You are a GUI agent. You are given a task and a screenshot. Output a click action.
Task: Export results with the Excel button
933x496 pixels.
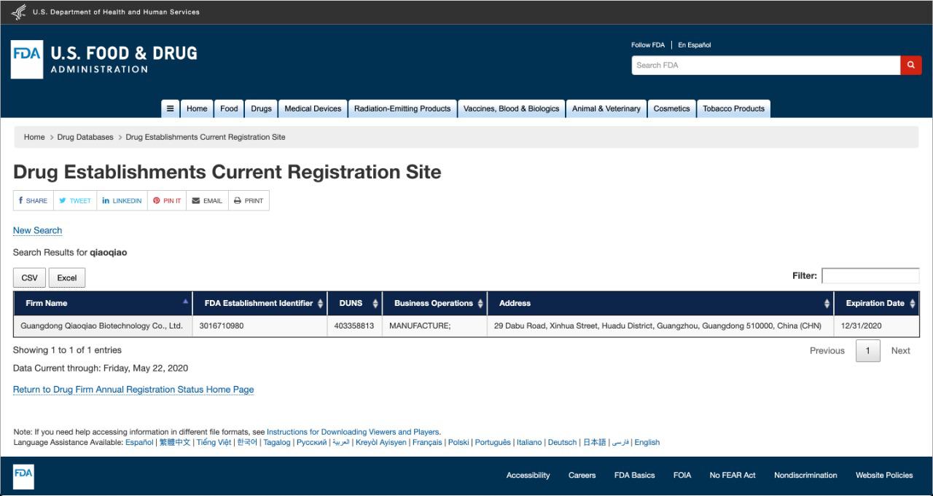(67, 277)
